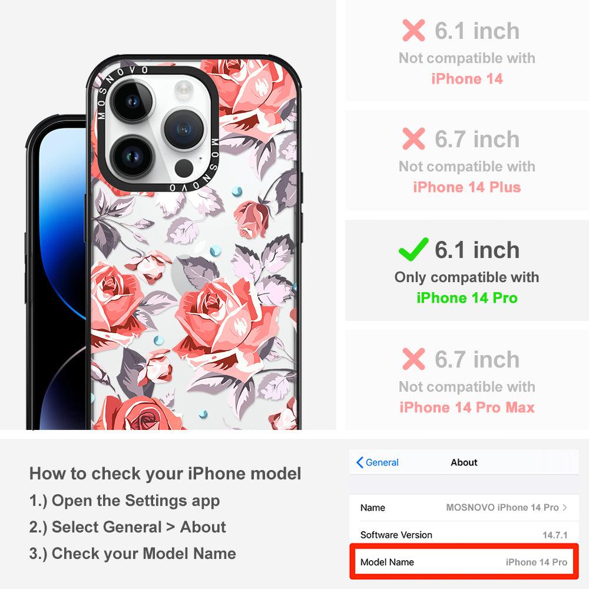
Task: Click the iPhone 14 Plus label
Action: coord(467,187)
